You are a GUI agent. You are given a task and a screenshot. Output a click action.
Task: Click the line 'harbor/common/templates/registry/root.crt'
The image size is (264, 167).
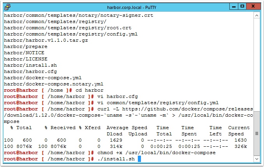click(67, 28)
